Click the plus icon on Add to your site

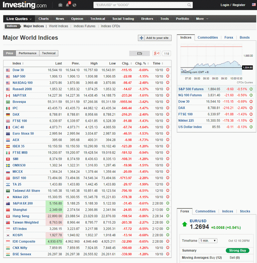[x=142, y=38]
